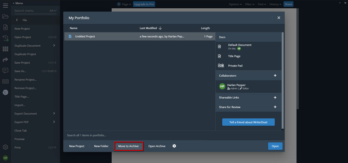Click the Untitled Project file icon
The image size is (348, 163).
[70, 36]
